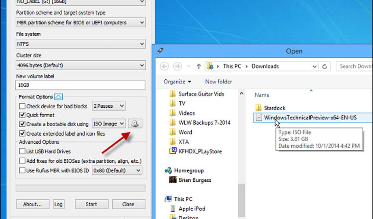The image size is (373, 219).
Task: Enable Use Rufus MBR with BIOS ID
Action: coord(22,170)
